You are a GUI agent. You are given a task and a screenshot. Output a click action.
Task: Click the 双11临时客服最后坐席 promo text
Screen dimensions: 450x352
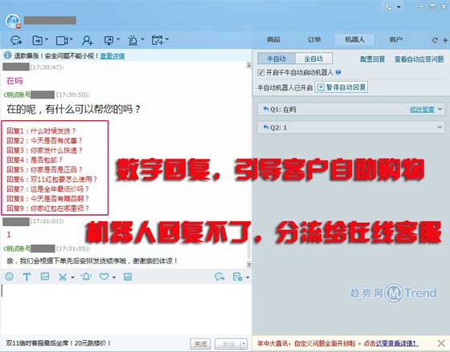click(x=59, y=343)
